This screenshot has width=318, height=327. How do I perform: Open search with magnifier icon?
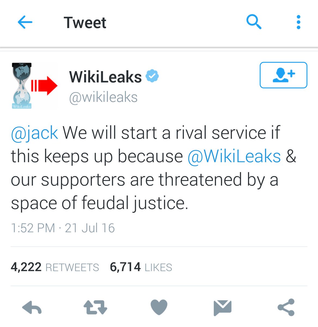(x=254, y=22)
